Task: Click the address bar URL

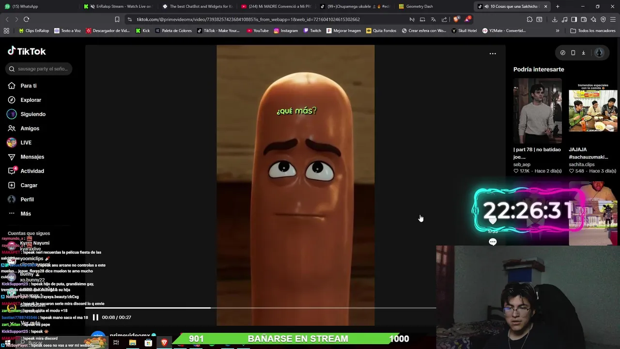Action: coord(248,19)
